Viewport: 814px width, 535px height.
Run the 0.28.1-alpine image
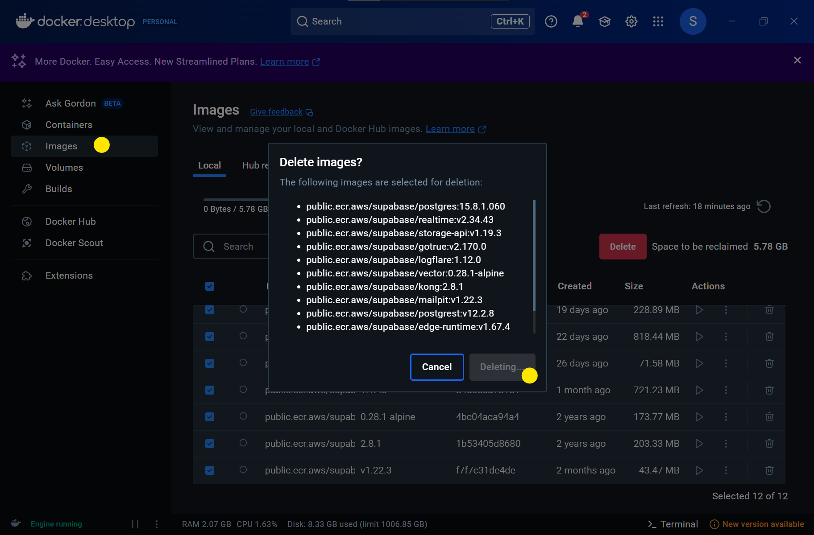(699, 417)
